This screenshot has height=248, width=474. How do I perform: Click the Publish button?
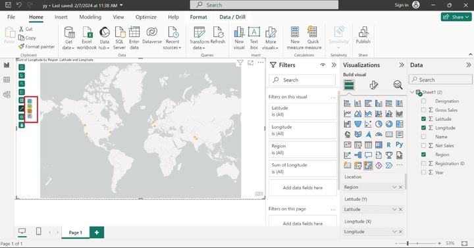(363, 36)
